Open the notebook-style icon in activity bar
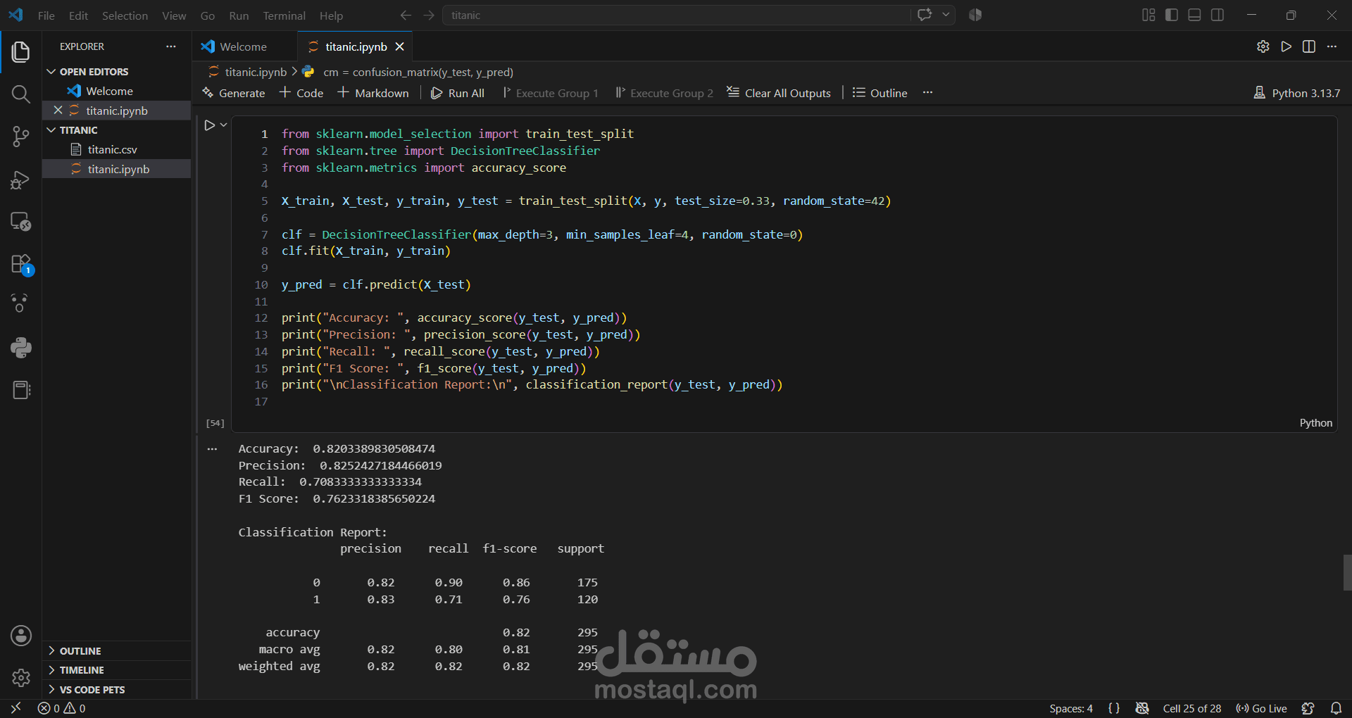Screen dimensions: 1352x718 [x=21, y=390]
